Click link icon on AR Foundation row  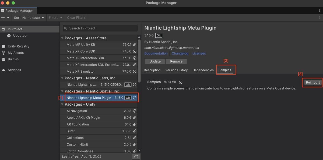click(135, 124)
